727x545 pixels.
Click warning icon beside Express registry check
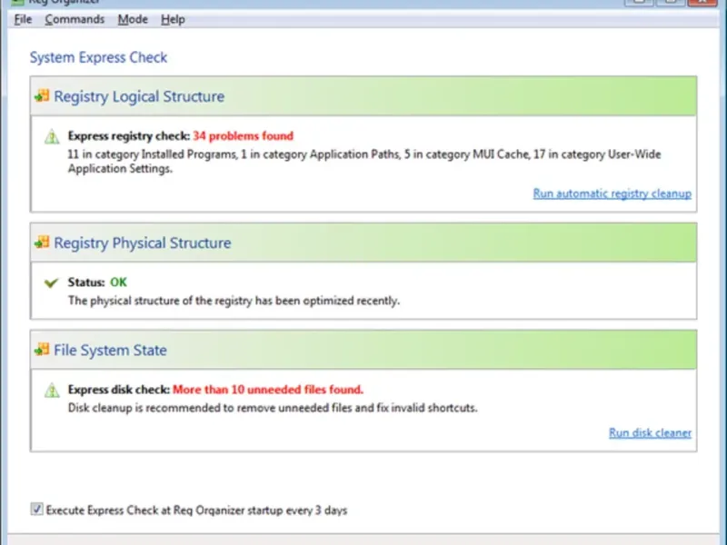point(52,137)
